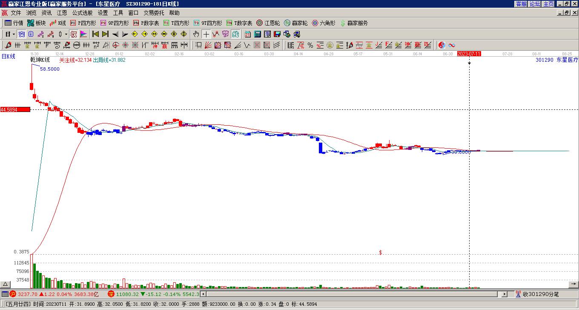Open the 江恩 menu
Image resolution: width=579 pixels, height=310 pixels.
coord(62,13)
